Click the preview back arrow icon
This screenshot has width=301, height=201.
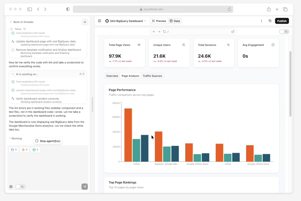(154, 32)
